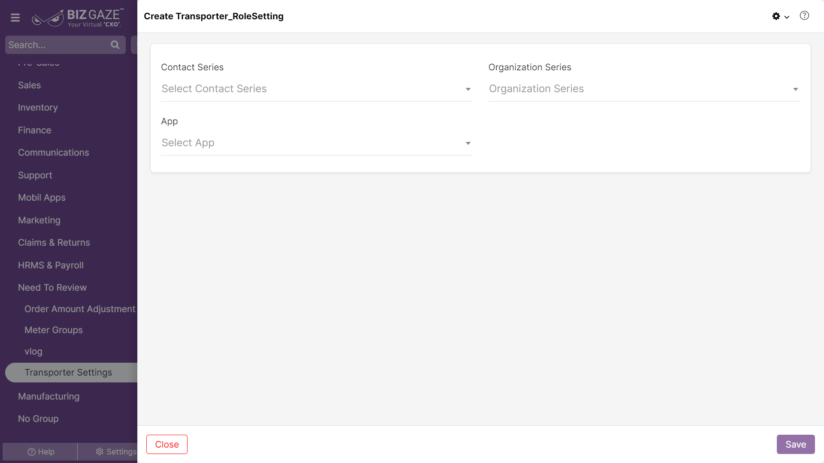
Task: Click Create Transporter_RoleSetting title
Action: coord(213,16)
